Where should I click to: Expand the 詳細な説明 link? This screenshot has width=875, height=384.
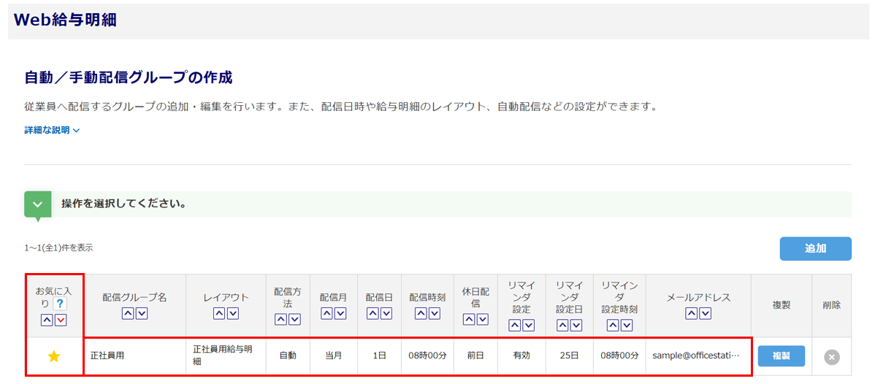[x=53, y=130]
